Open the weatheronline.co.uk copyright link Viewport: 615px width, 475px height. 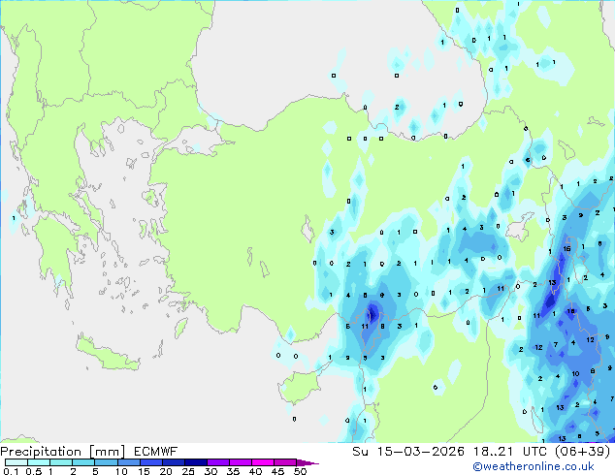point(534,466)
